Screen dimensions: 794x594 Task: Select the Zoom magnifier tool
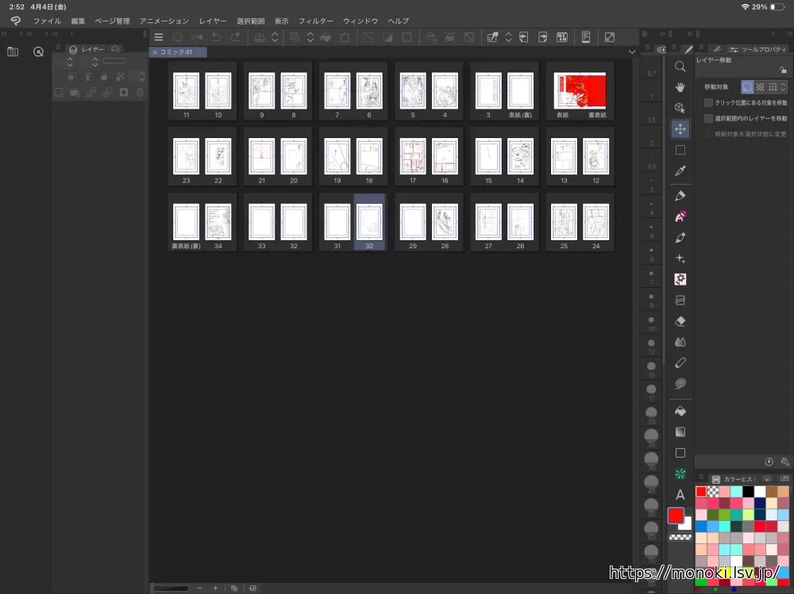(680, 67)
